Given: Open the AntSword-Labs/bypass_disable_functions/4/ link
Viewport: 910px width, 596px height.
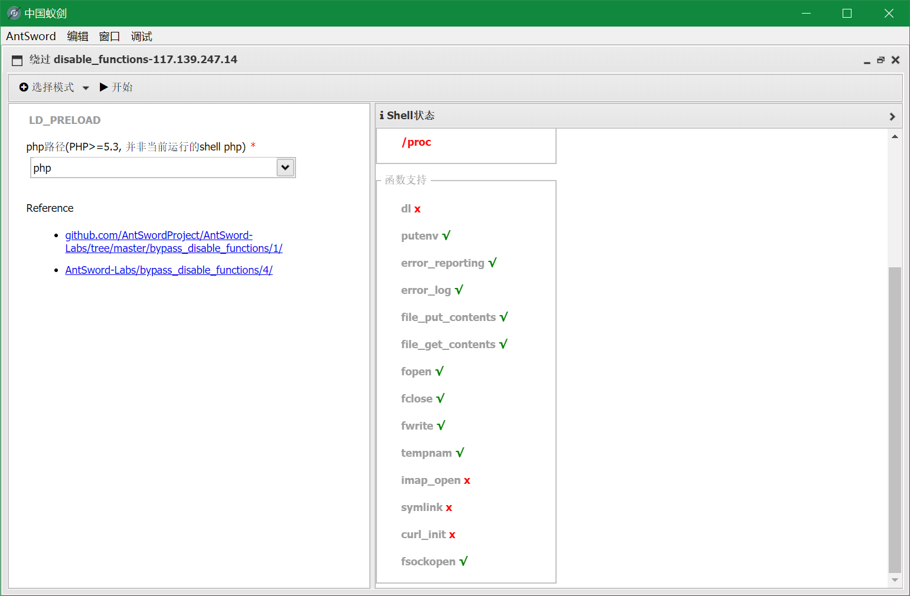Looking at the screenshot, I should pyautogui.click(x=169, y=270).
